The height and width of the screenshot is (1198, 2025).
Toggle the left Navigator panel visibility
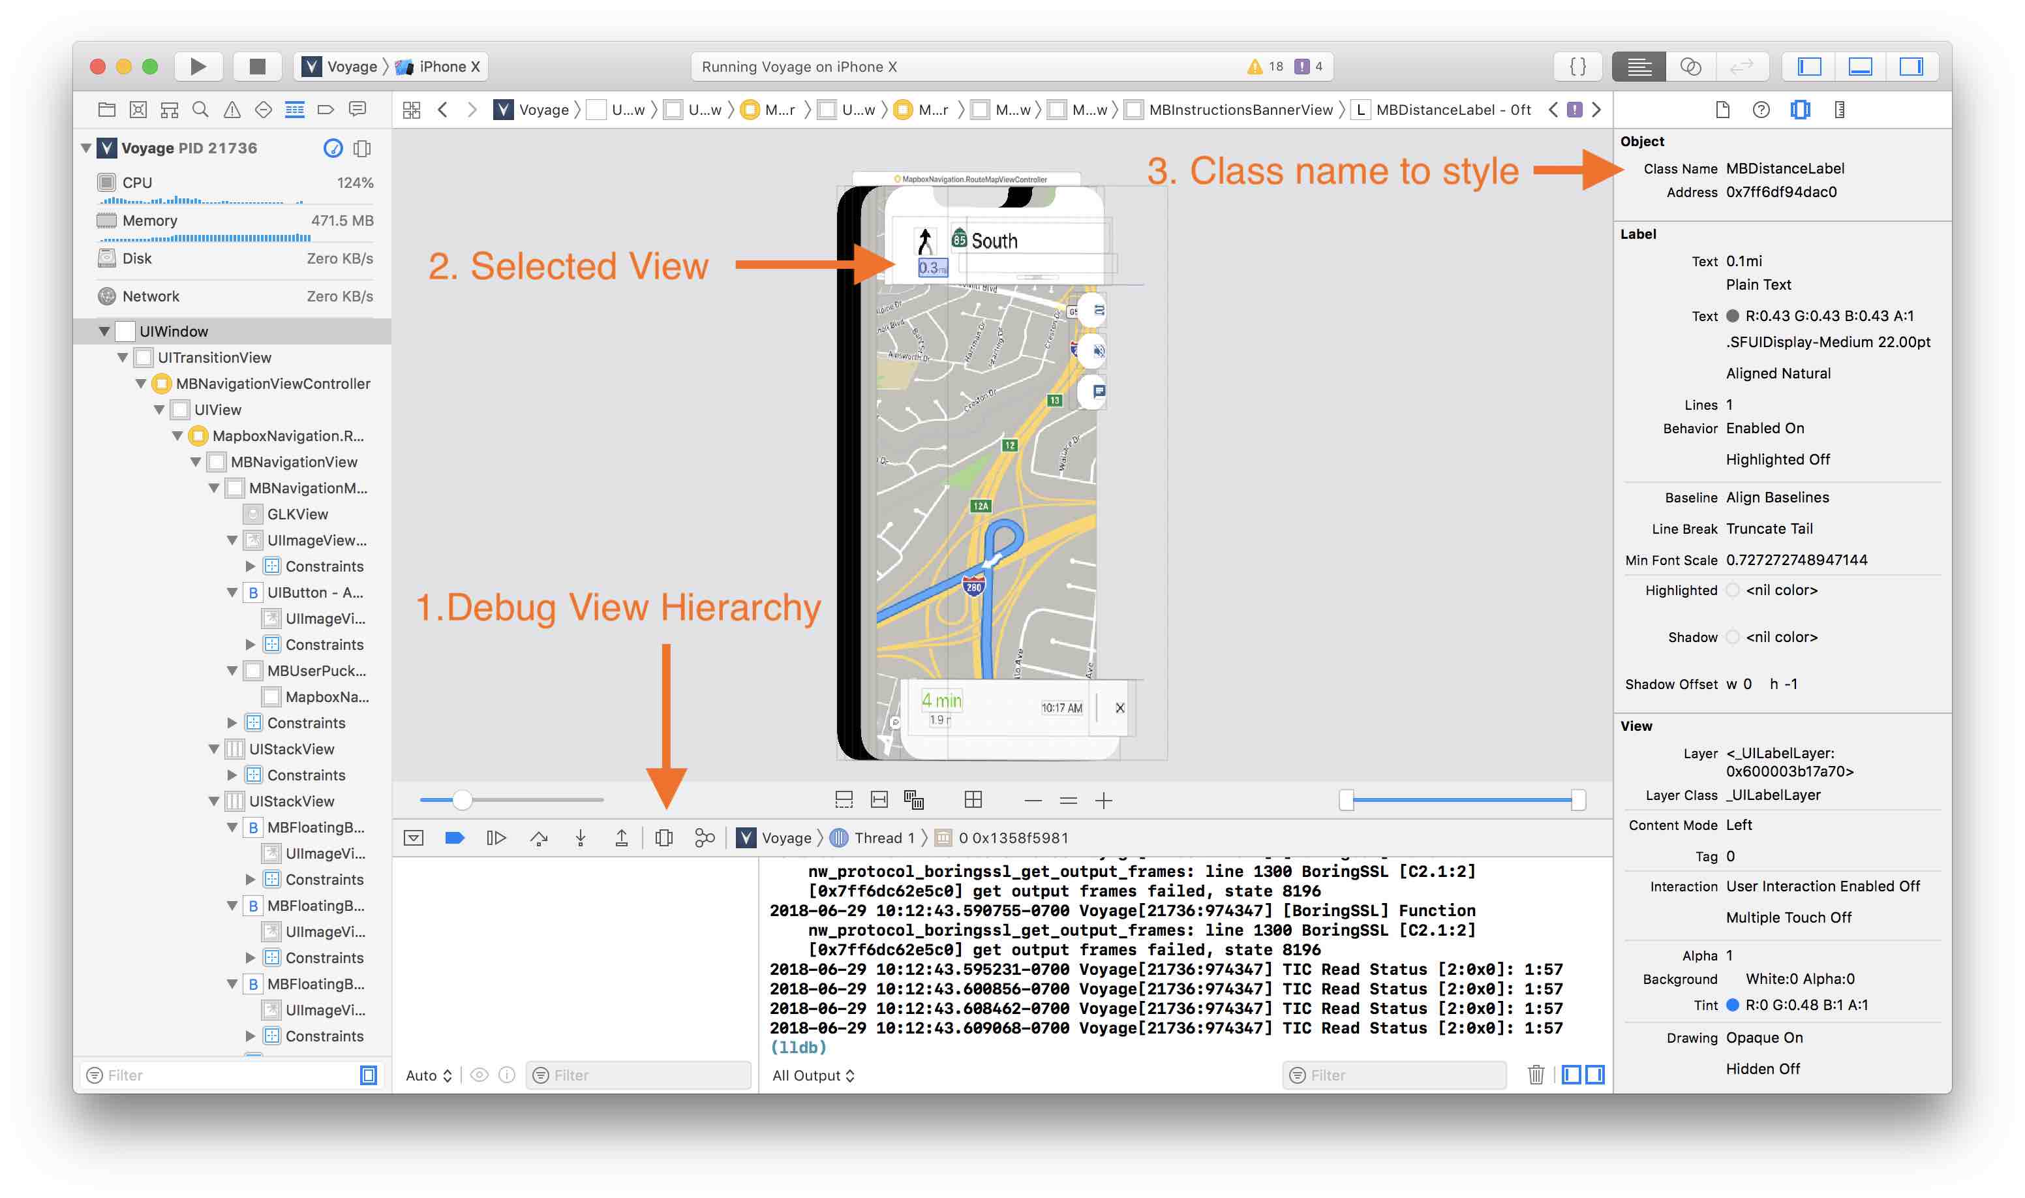point(1808,66)
